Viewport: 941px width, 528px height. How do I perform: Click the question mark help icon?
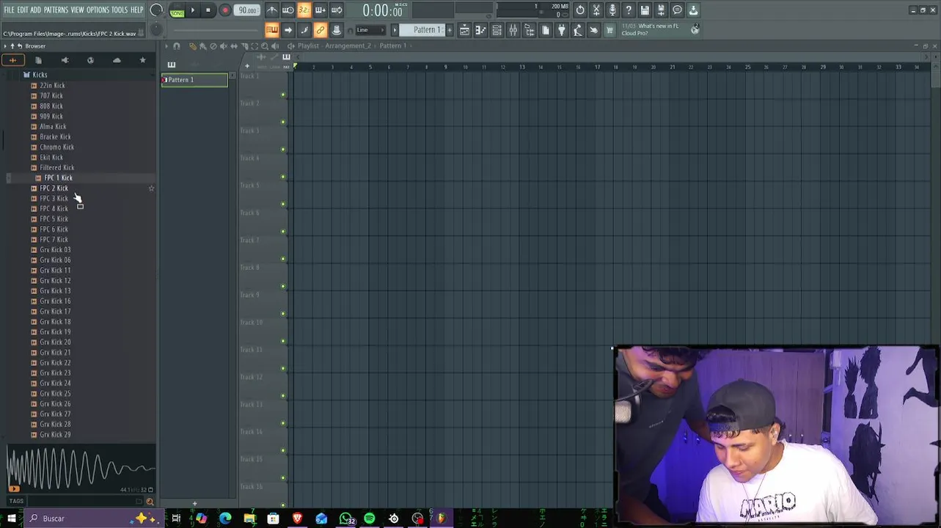pyautogui.click(x=629, y=10)
